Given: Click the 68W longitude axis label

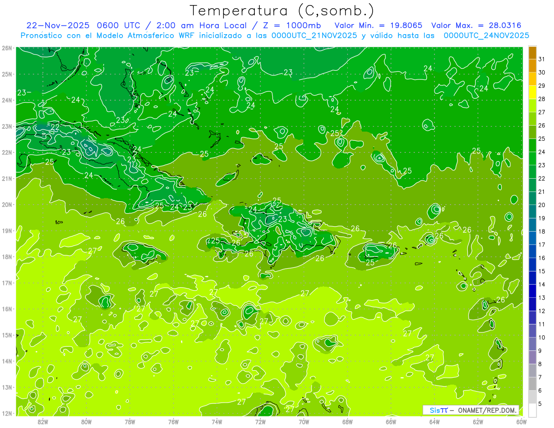Looking at the screenshot, I should [348, 421].
